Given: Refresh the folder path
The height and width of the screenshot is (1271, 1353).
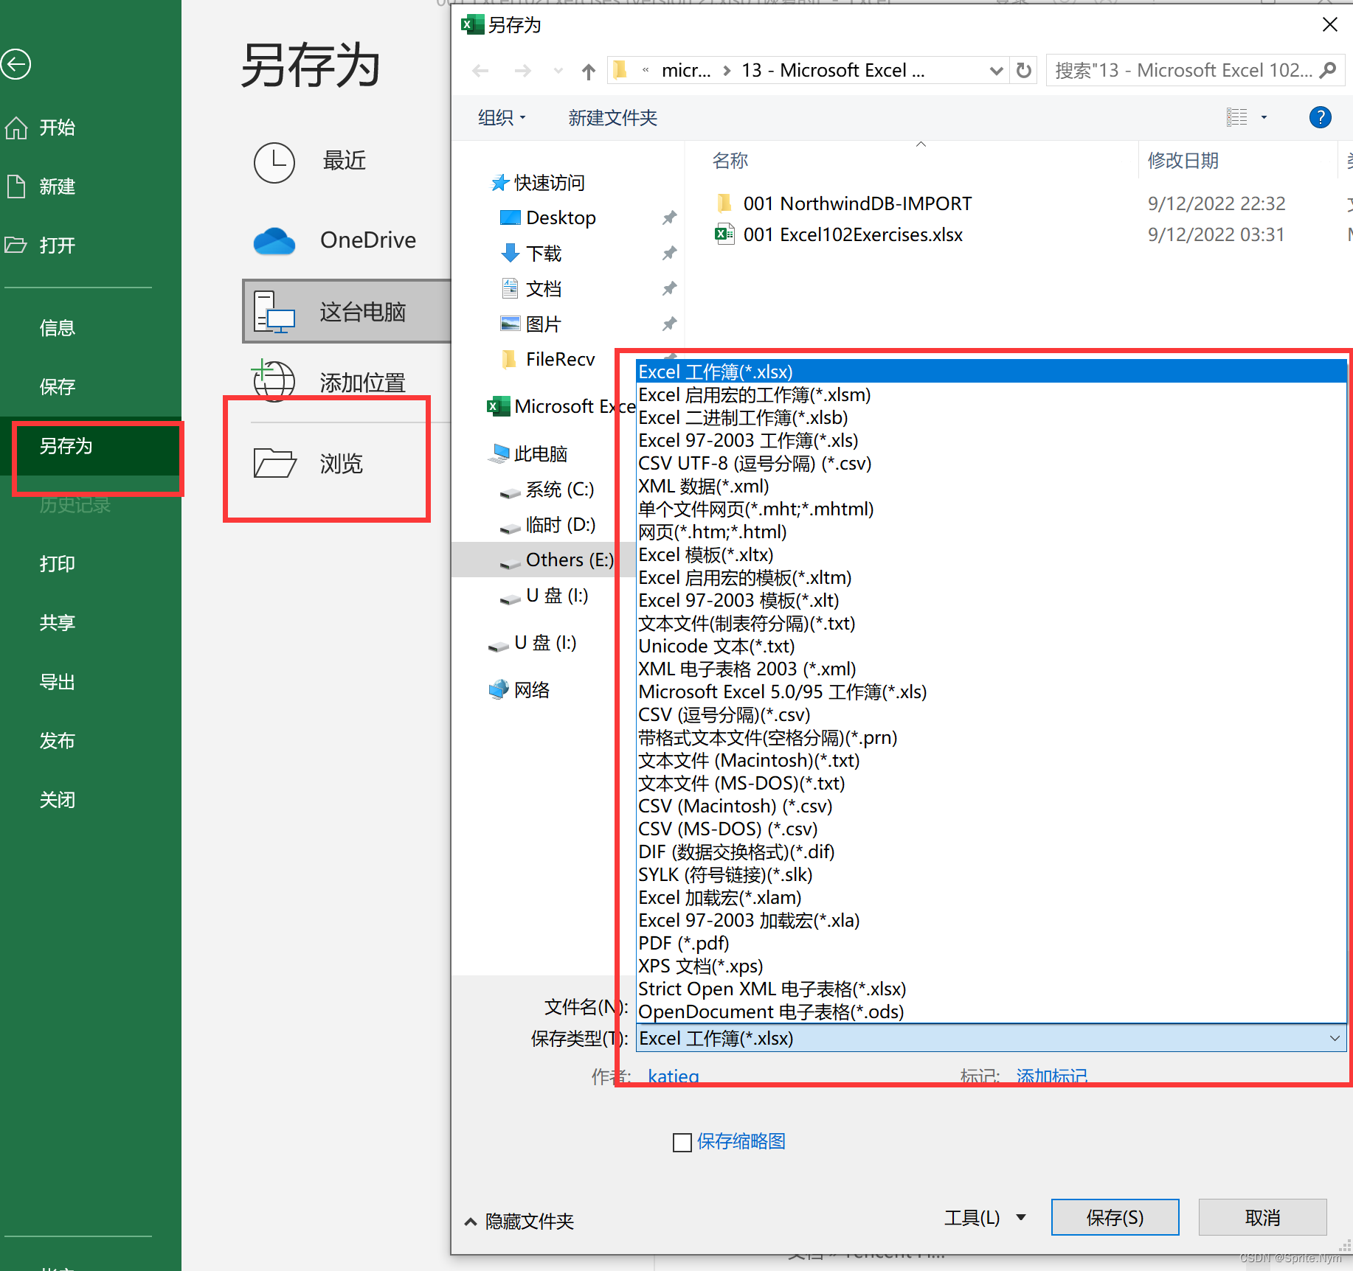Looking at the screenshot, I should (1023, 71).
